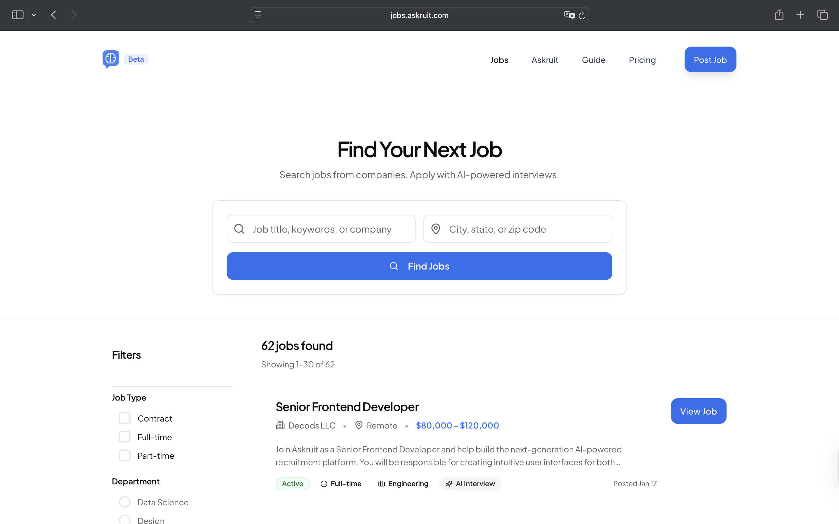Click the reload icon in the address bar
This screenshot has height=524, width=839.
(582, 15)
